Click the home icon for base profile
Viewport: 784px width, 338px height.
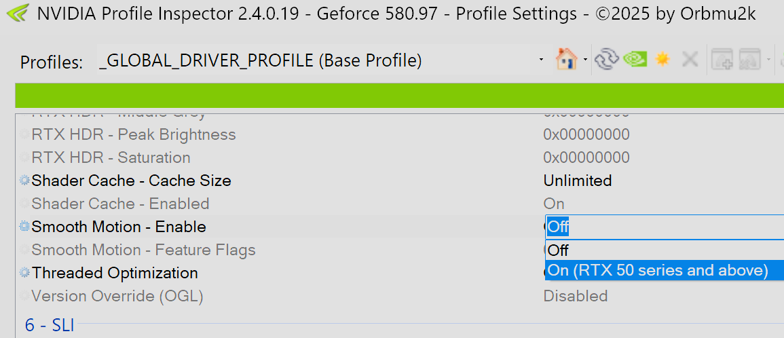[x=567, y=60]
